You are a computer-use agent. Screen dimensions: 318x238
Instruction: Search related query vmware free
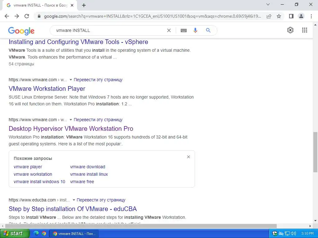click(x=82, y=182)
